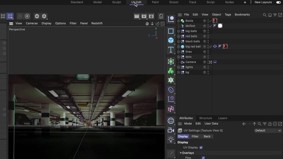Viewport: 283px width, 159px height.
Task: Select the Text spline T icon
Action: 171,49
